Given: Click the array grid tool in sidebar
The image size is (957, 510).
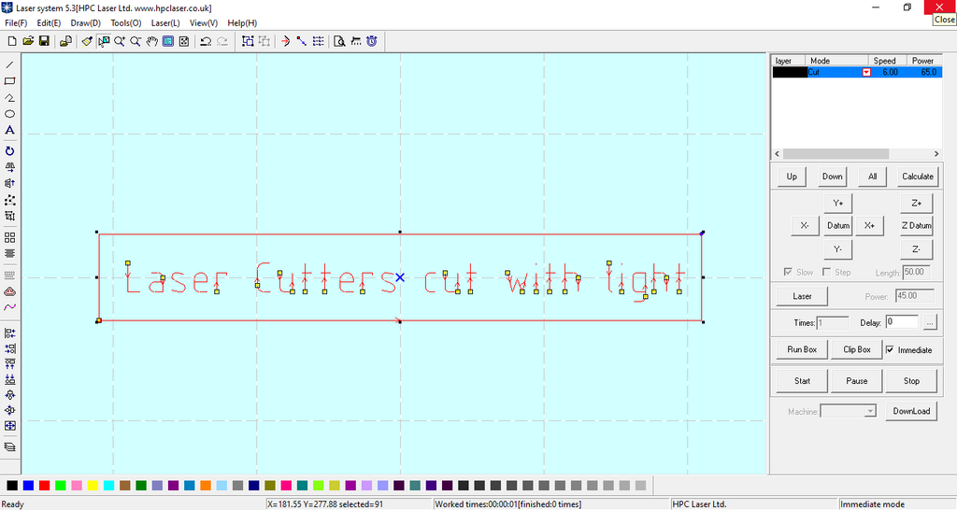Looking at the screenshot, I should pos(9,237).
